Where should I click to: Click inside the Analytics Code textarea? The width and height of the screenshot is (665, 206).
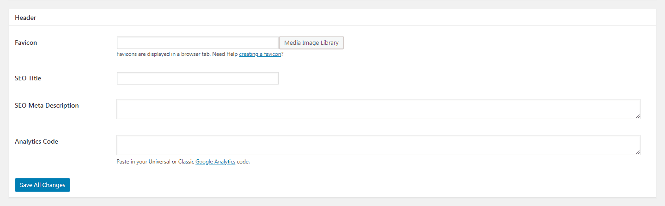tap(378, 145)
